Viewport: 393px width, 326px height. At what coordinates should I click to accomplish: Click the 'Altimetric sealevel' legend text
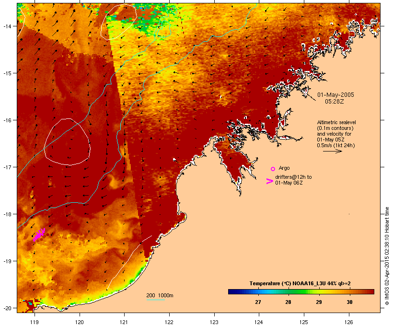click(x=336, y=122)
